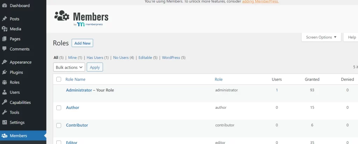Select the Pages icon in sidebar
The width and height of the screenshot is (358, 144).
(x=4, y=39)
